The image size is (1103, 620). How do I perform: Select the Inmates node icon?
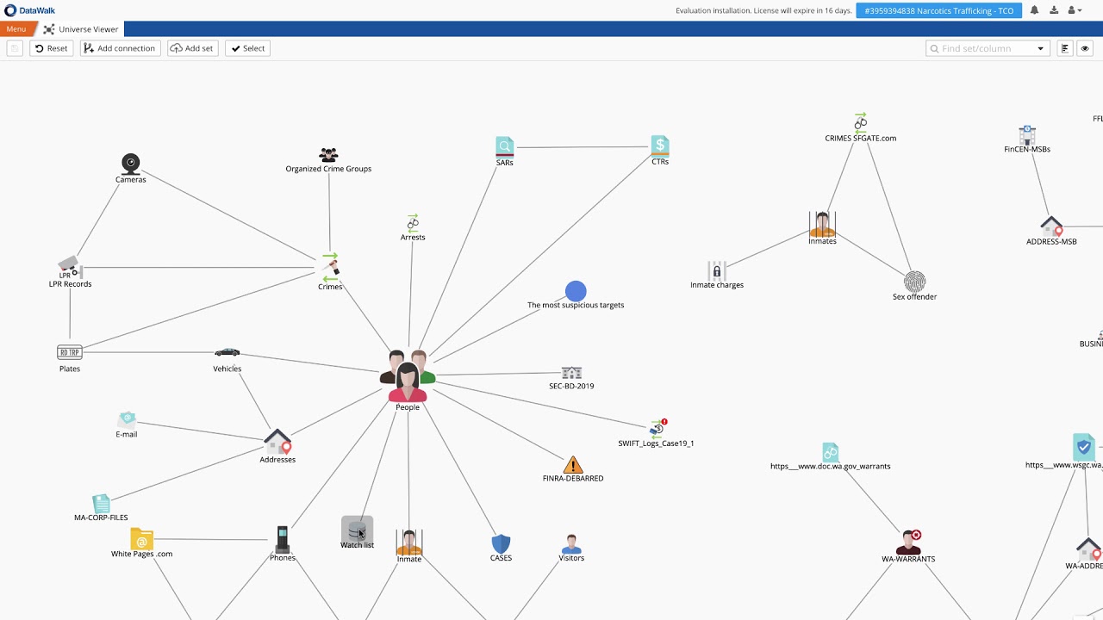pos(822,224)
